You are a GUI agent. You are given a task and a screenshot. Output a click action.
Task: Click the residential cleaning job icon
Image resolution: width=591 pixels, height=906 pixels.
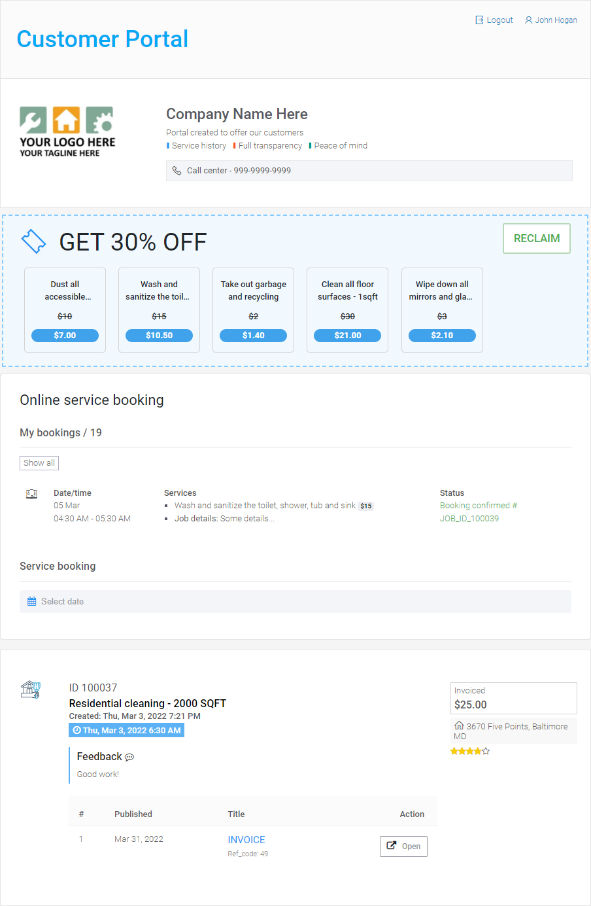(31, 689)
